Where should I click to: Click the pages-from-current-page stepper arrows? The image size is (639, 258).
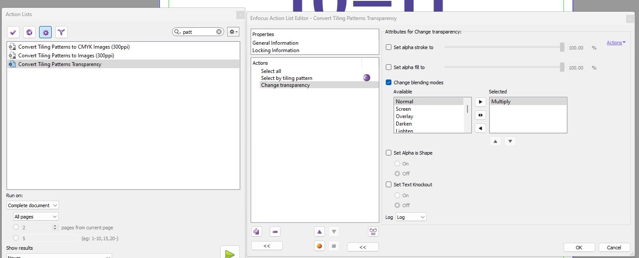55,227
